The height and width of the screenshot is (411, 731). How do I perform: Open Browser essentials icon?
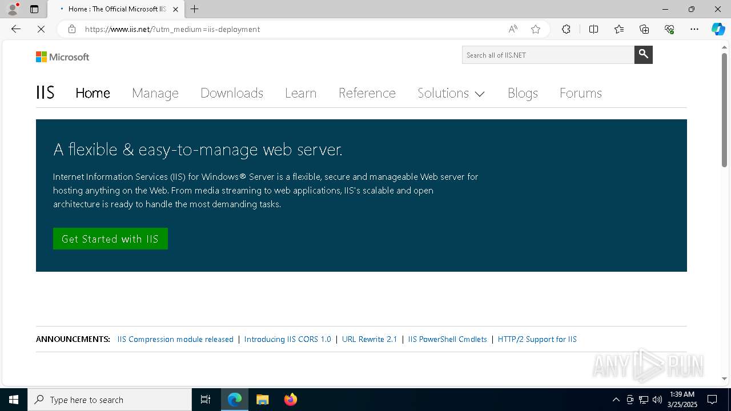pos(669,29)
